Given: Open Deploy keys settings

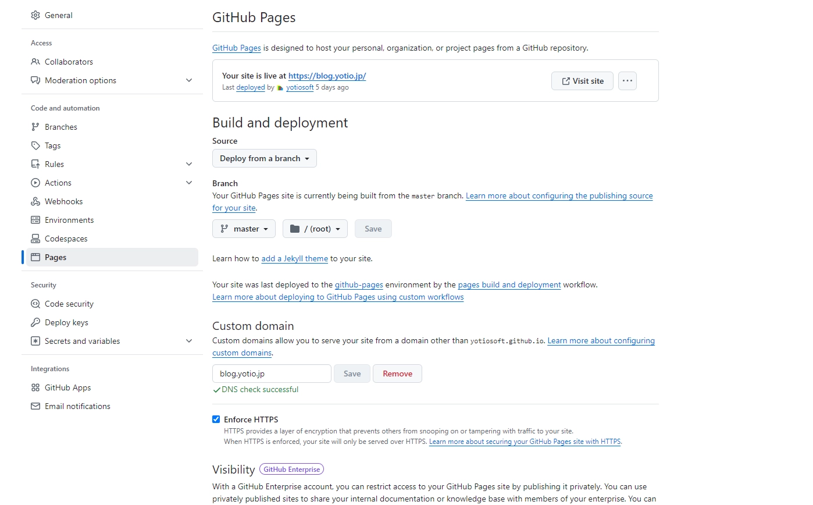Looking at the screenshot, I should point(112,322).
